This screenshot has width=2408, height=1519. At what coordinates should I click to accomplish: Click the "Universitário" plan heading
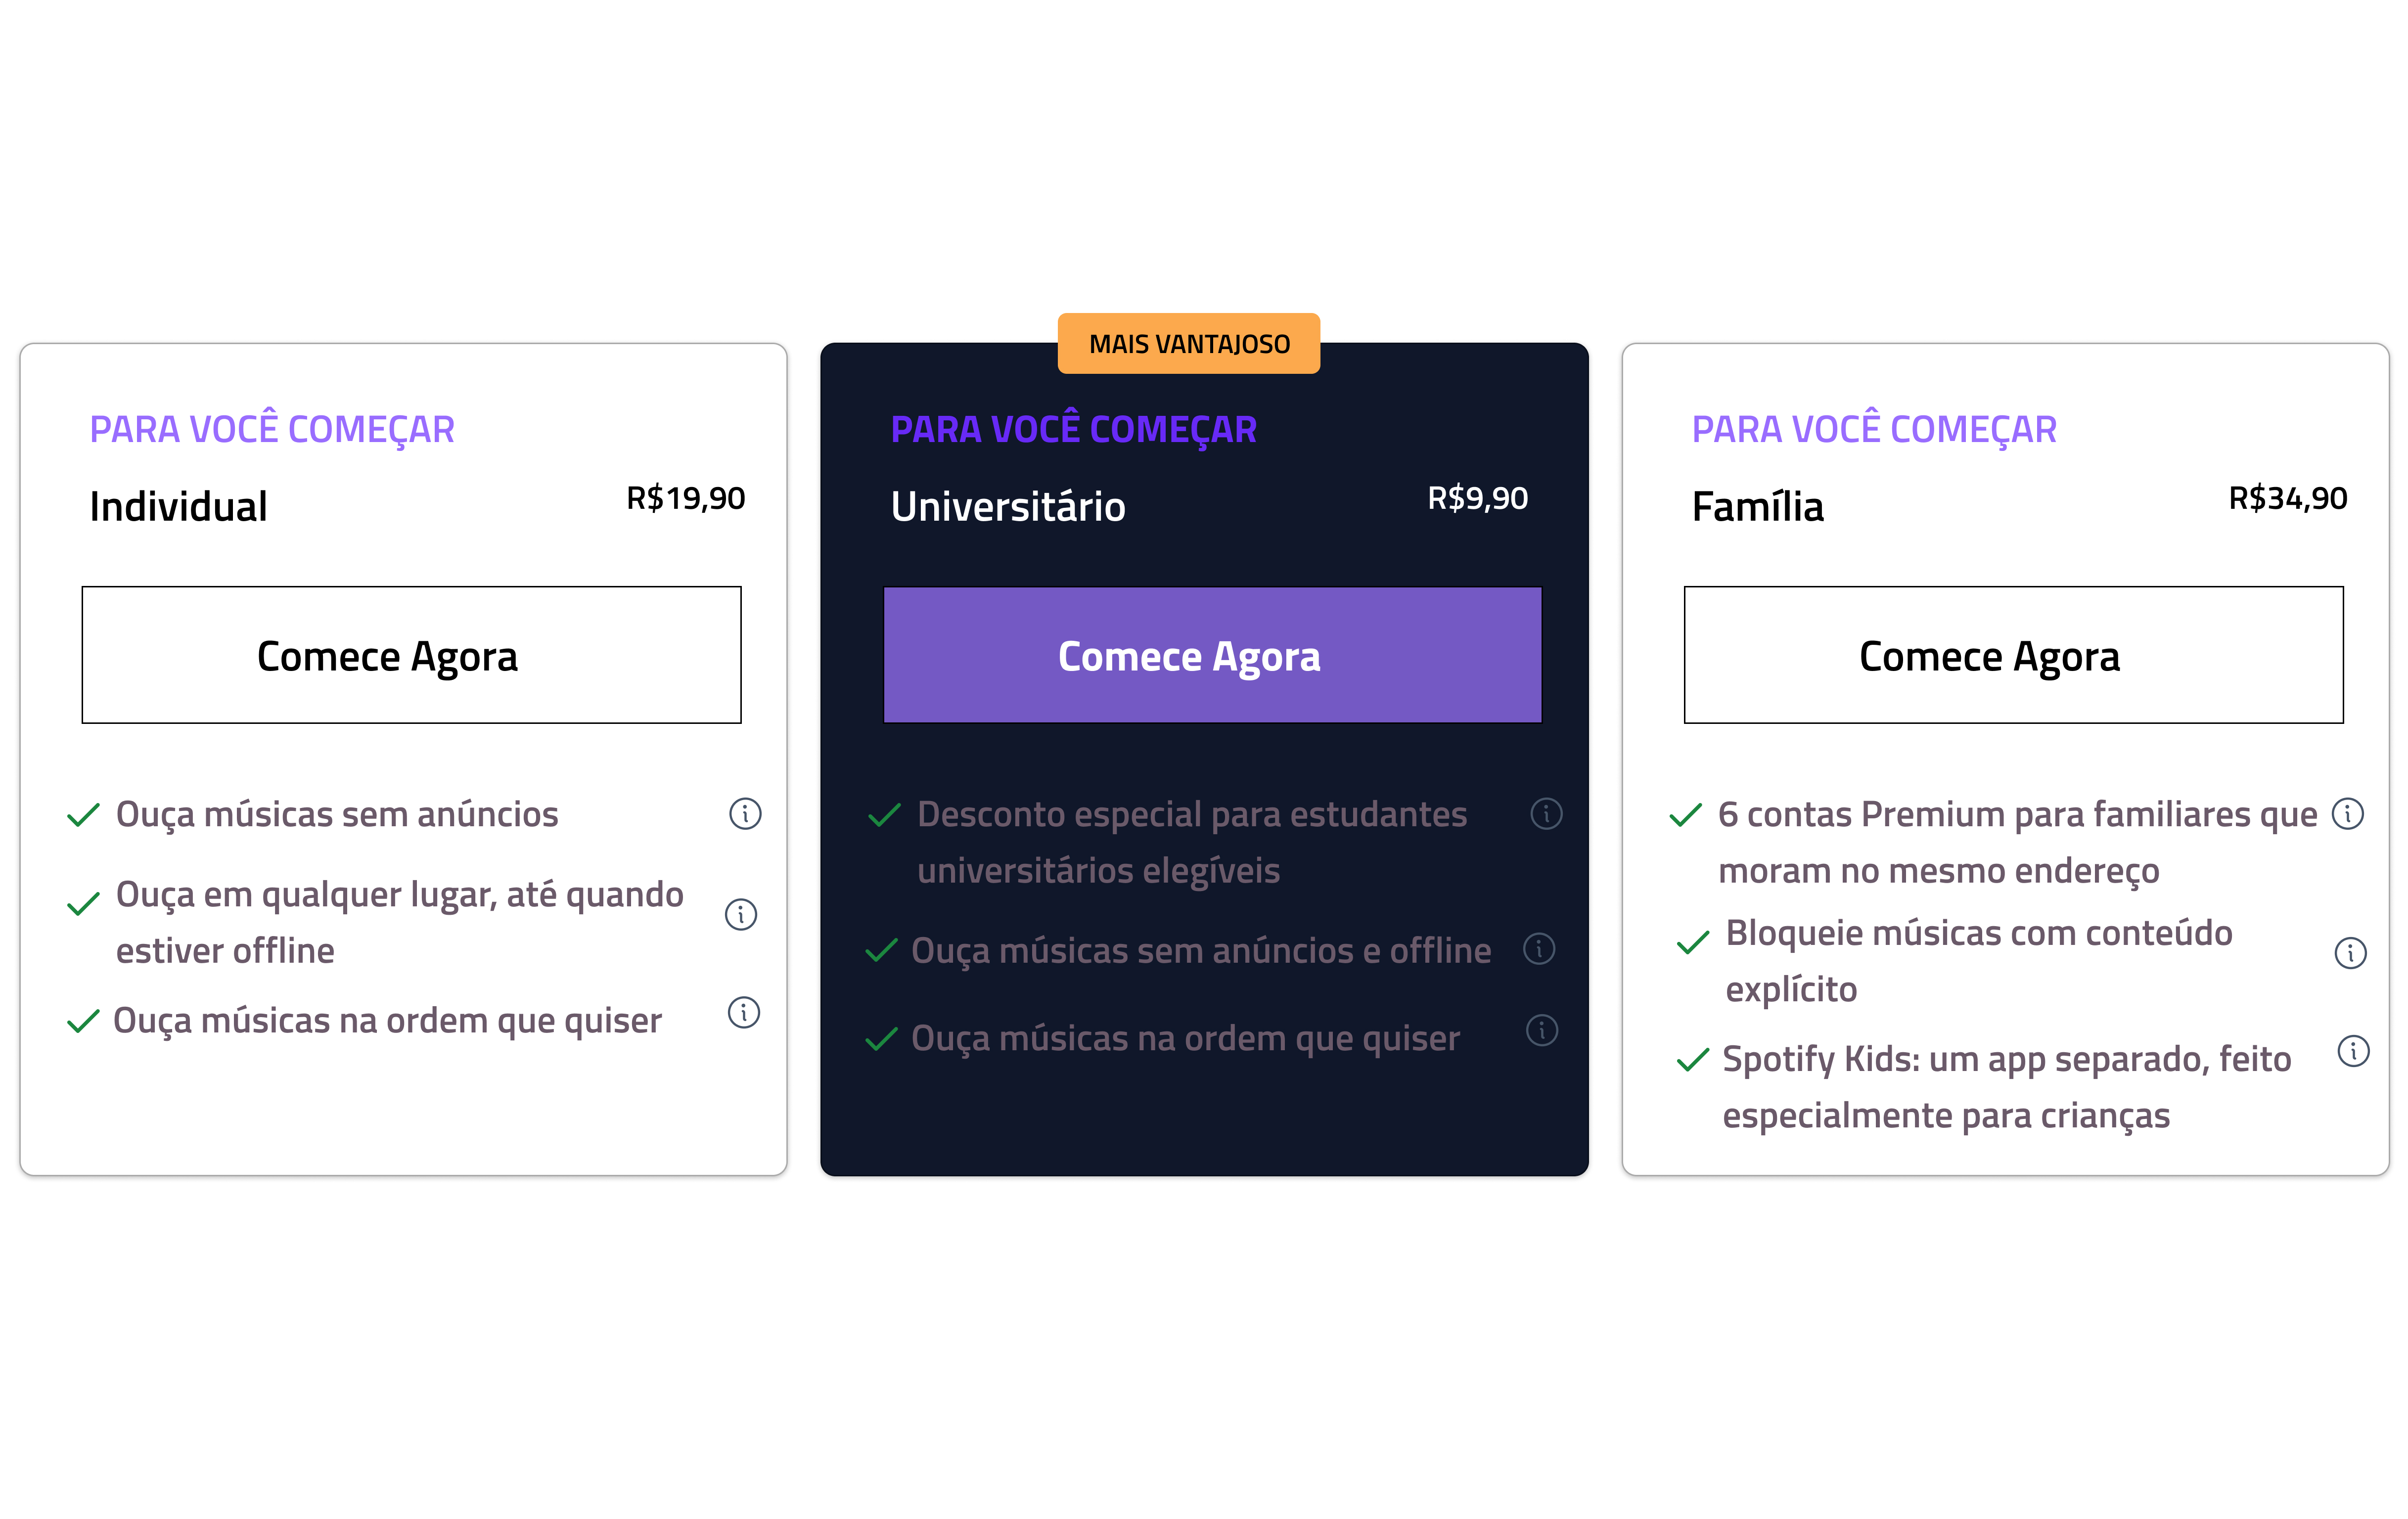(1008, 506)
